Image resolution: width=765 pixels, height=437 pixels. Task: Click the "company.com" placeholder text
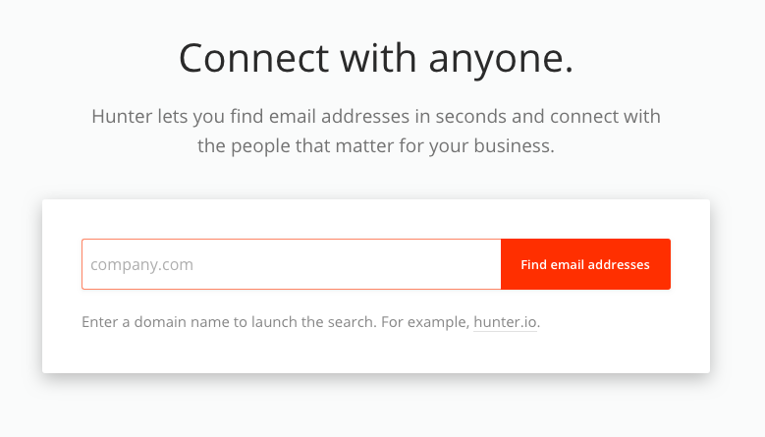tap(142, 264)
